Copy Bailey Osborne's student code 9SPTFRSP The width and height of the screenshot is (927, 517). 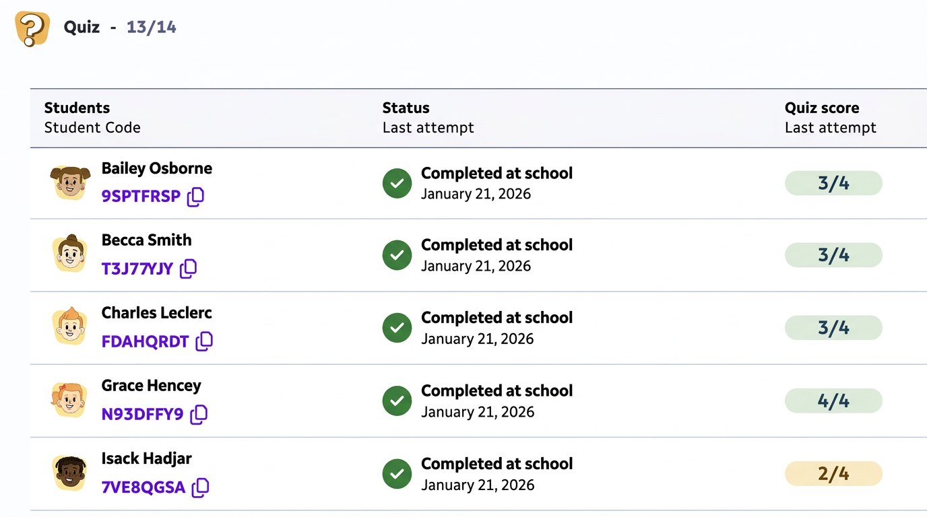point(195,197)
